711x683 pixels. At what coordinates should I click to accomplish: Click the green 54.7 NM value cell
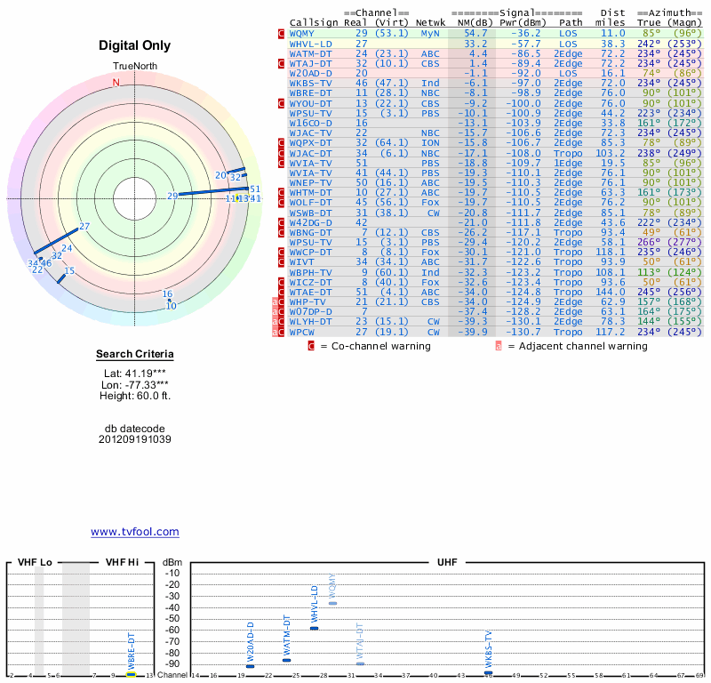475,33
